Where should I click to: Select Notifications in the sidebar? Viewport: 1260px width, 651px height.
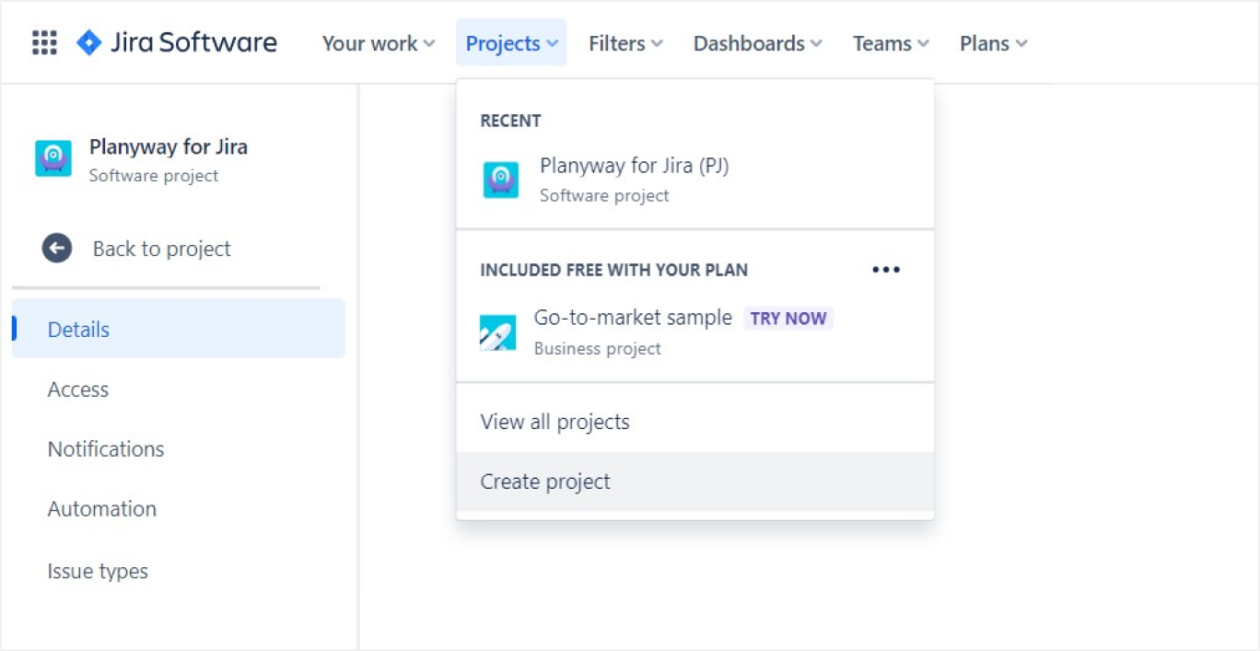pos(106,449)
